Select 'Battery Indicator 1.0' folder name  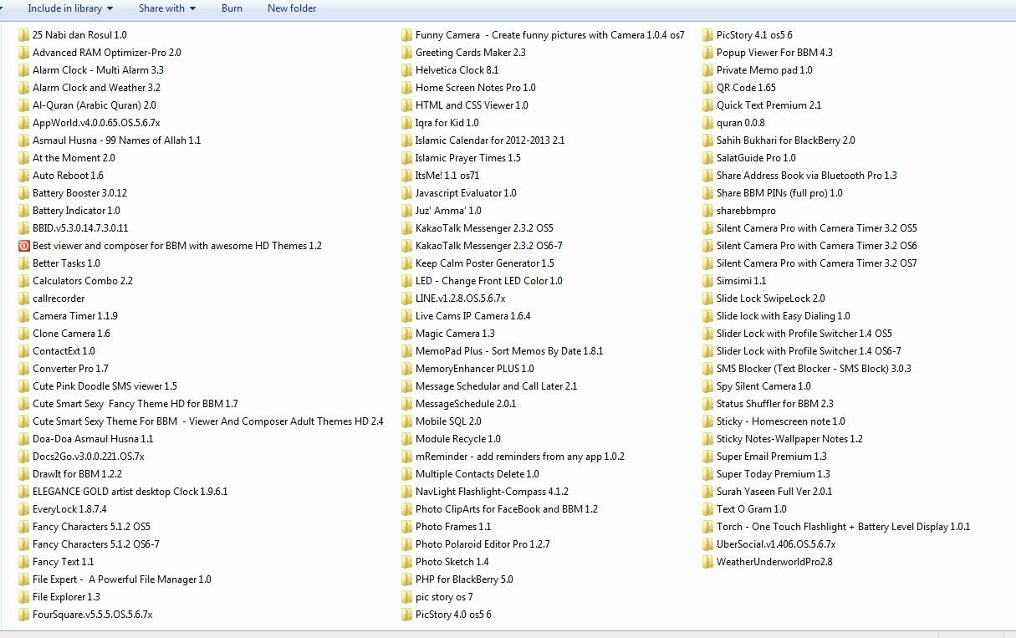pos(76,211)
